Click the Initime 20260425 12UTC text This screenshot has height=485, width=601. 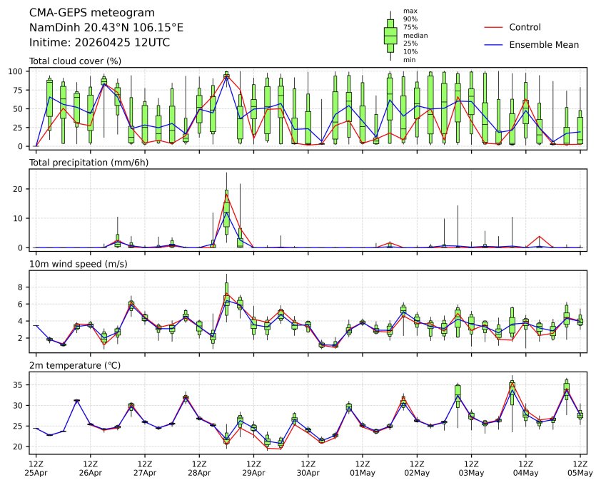pyautogui.click(x=99, y=42)
